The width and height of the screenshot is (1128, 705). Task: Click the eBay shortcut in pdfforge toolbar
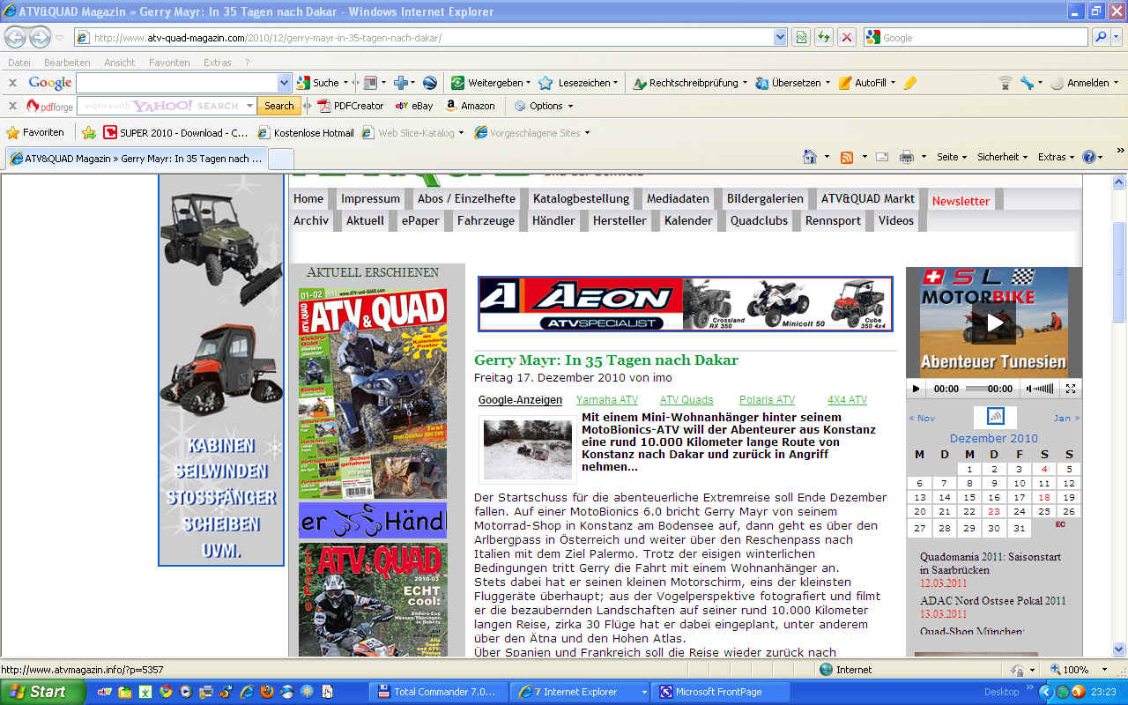(x=414, y=106)
